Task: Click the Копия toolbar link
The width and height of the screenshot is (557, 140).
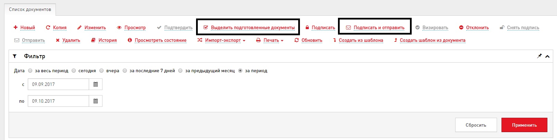Action: [60, 27]
